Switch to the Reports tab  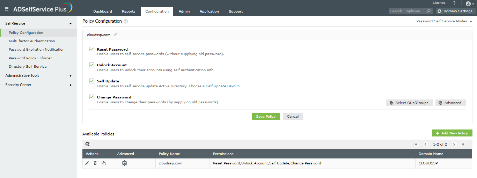point(129,11)
